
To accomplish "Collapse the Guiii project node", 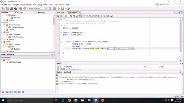I will pyautogui.click(x=2, y=42).
